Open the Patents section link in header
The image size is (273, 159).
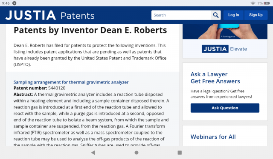point(78,16)
